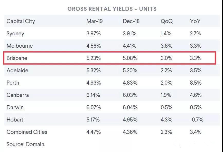The height and width of the screenshot is (152, 223).
Task: Select the Adelaide row label
Action: pos(17,70)
